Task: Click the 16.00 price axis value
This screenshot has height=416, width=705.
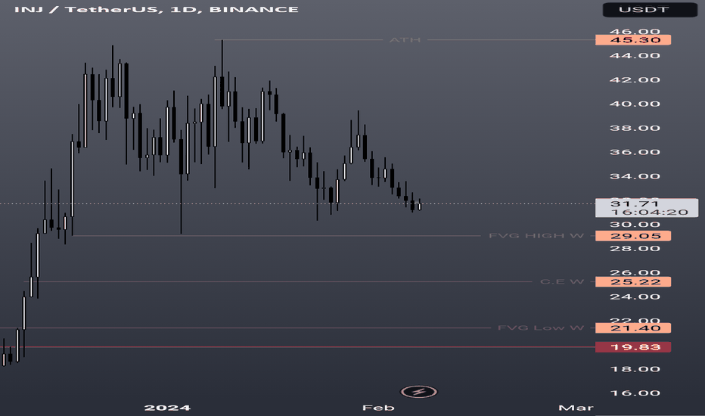Action: coord(635,393)
